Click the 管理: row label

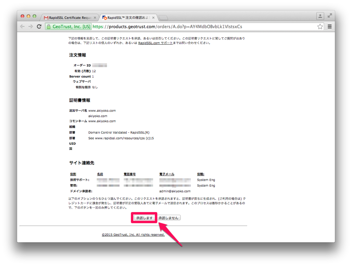74,186
